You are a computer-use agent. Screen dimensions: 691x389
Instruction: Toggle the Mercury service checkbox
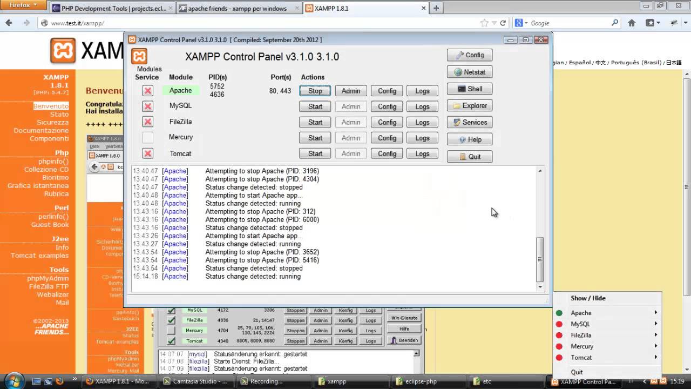[147, 137]
